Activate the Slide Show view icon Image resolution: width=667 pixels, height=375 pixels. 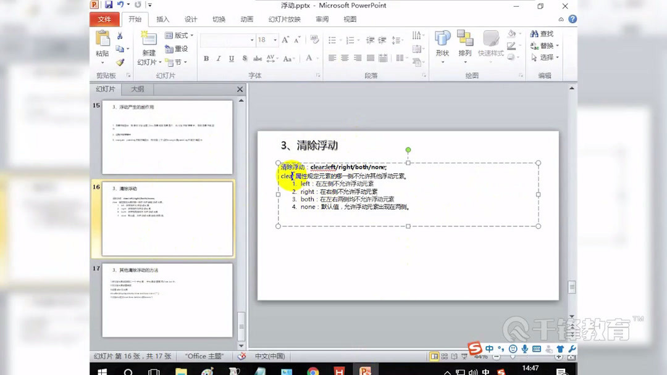pos(464,356)
